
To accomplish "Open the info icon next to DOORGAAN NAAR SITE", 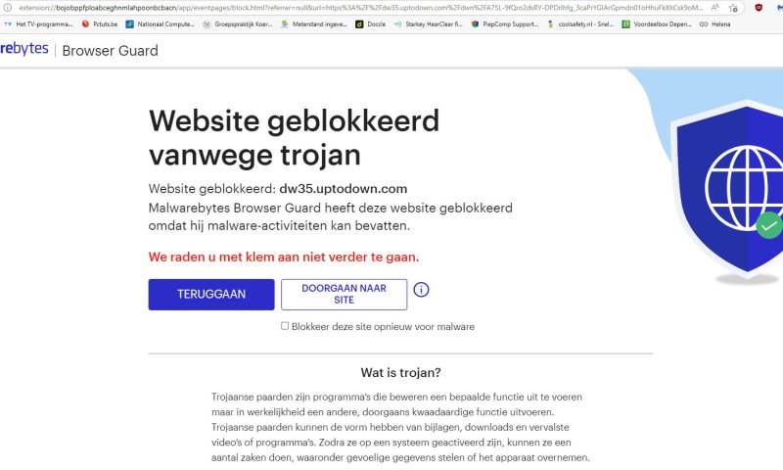I will (421, 289).
